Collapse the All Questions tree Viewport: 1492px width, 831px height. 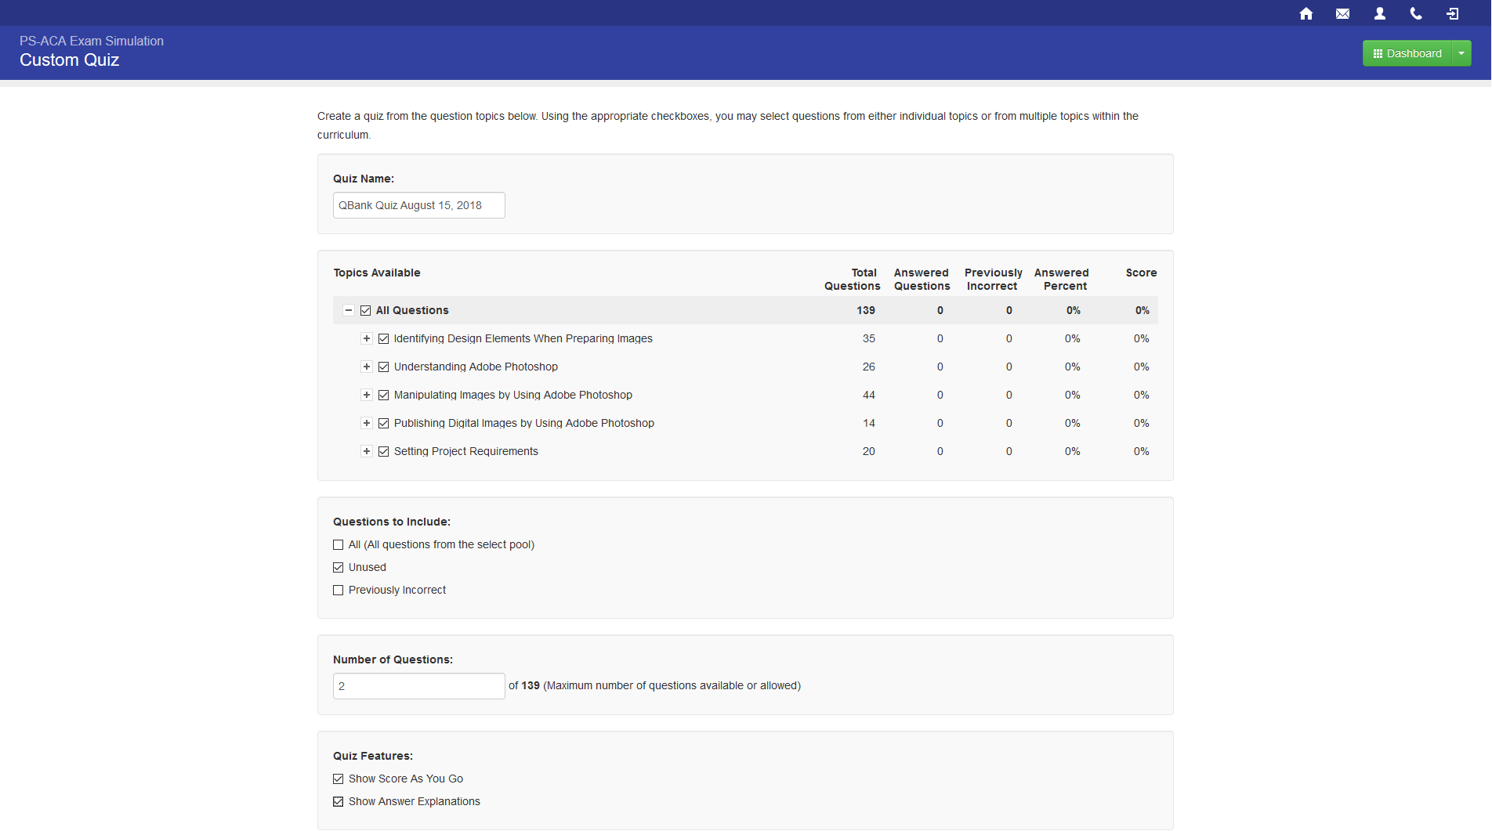pos(349,310)
